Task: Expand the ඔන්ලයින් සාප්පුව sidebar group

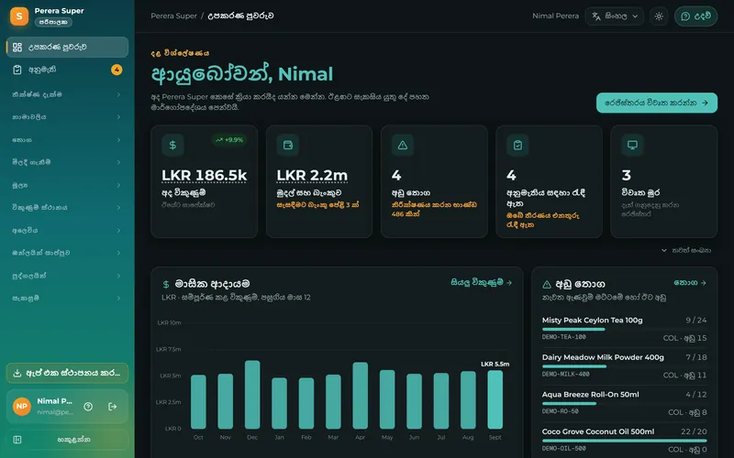Action: 67,253
